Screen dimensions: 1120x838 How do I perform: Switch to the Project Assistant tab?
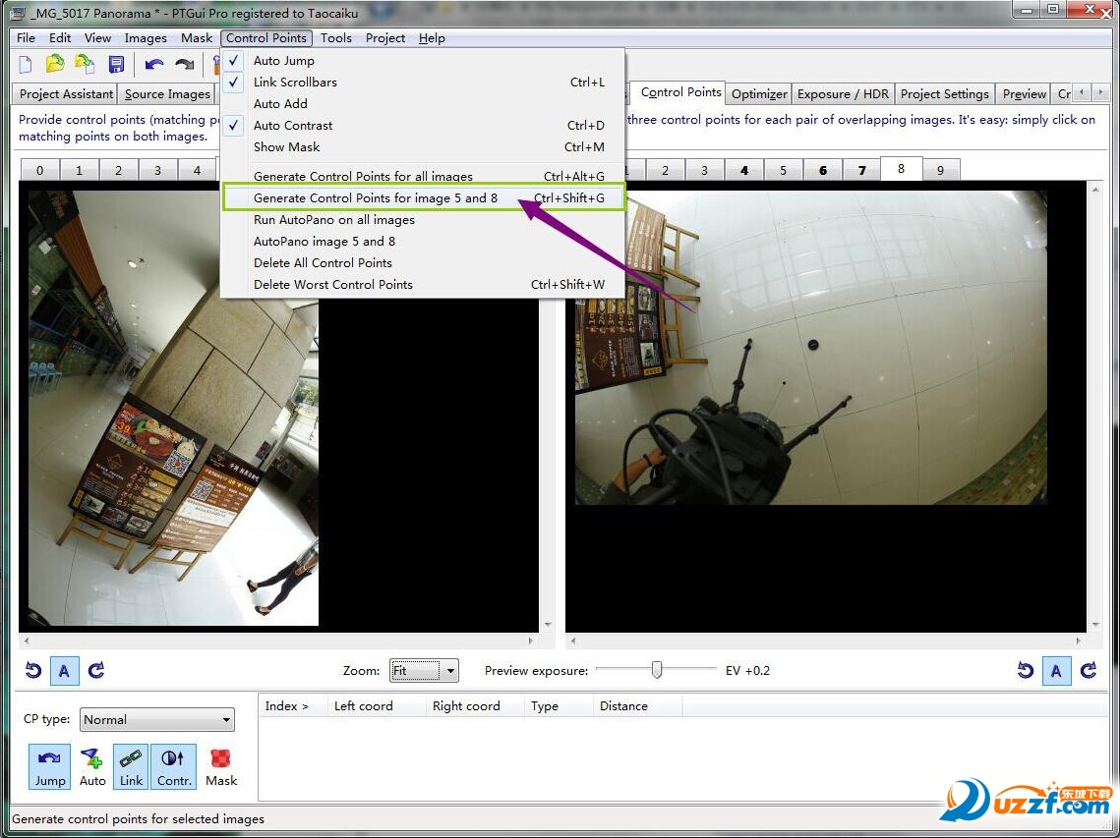pyautogui.click(x=66, y=93)
